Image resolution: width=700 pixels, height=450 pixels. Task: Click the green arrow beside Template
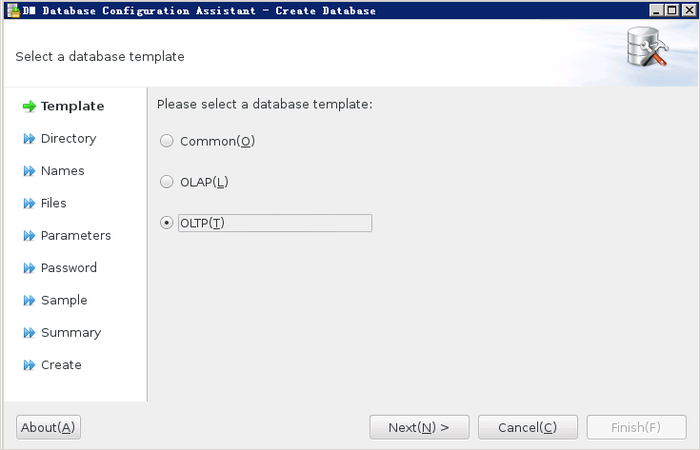coord(30,107)
